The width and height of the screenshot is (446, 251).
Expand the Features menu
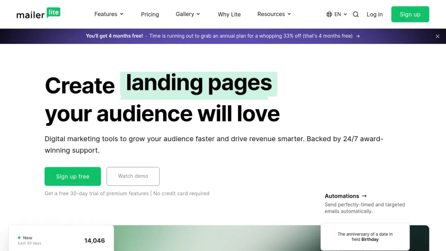[x=109, y=14]
